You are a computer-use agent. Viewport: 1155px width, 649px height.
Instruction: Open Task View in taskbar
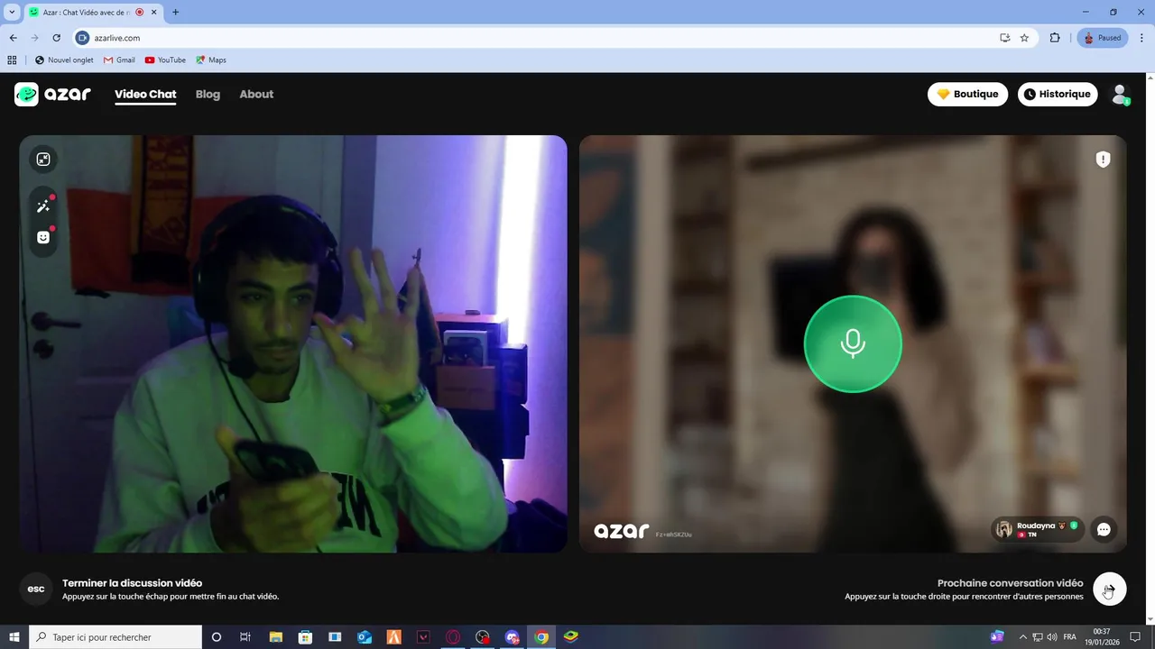(x=245, y=637)
